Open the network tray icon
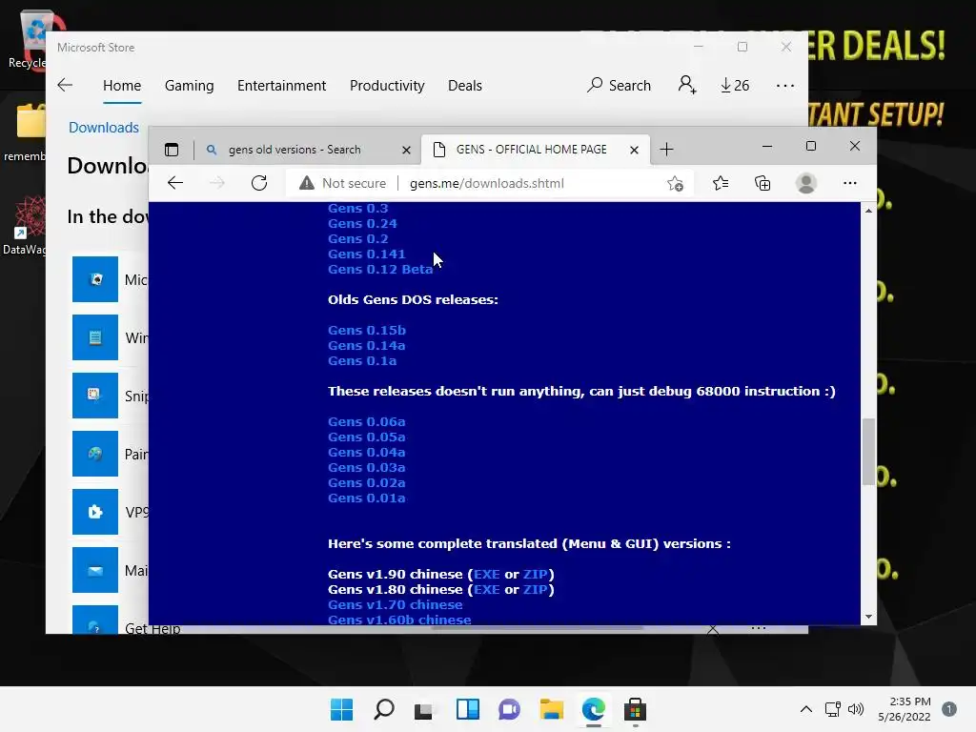 coord(832,709)
